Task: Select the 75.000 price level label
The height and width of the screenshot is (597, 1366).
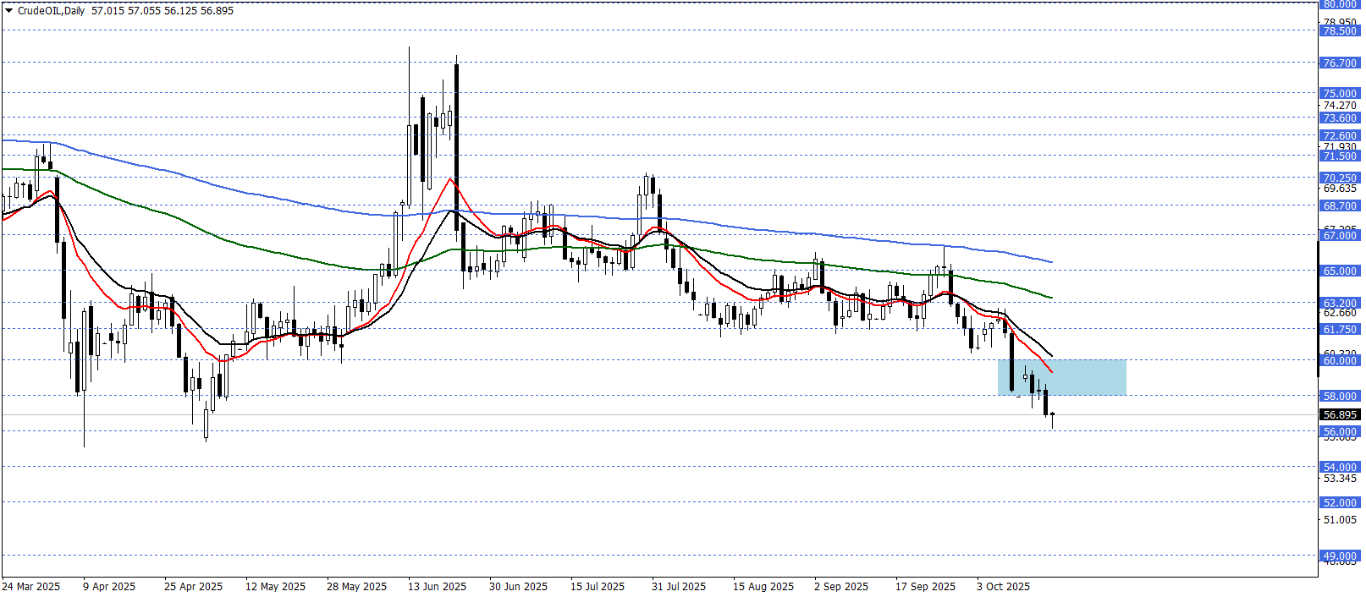Action: pos(1340,94)
